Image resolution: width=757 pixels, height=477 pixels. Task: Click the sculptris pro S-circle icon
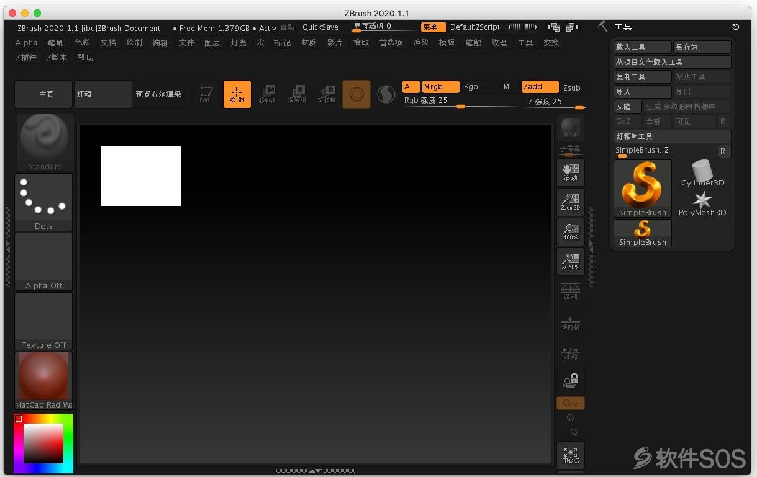click(386, 94)
